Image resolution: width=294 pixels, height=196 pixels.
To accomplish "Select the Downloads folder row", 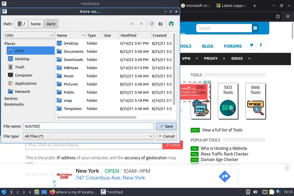I will [x=114, y=60].
